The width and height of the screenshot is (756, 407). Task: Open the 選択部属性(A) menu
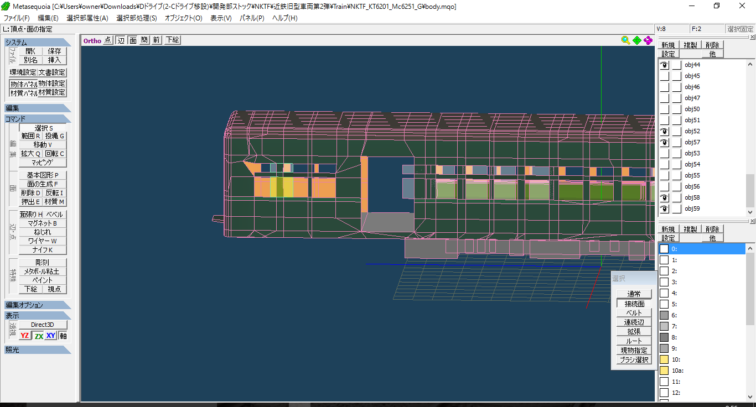[87, 18]
